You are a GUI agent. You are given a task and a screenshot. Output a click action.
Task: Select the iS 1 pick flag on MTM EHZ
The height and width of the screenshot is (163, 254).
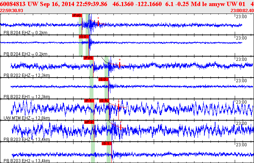tap(104, 100)
